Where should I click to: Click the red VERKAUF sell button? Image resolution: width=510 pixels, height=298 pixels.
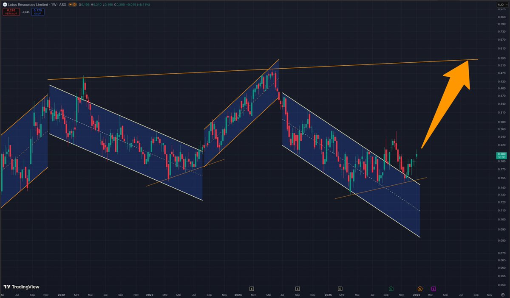coord(11,12)
